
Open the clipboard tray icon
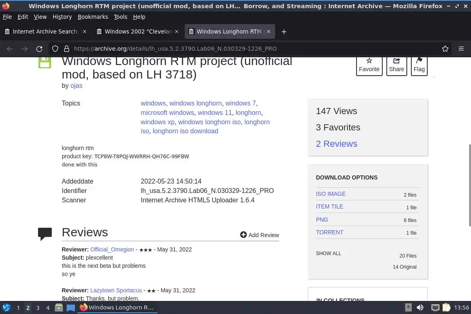coord(446,307)
